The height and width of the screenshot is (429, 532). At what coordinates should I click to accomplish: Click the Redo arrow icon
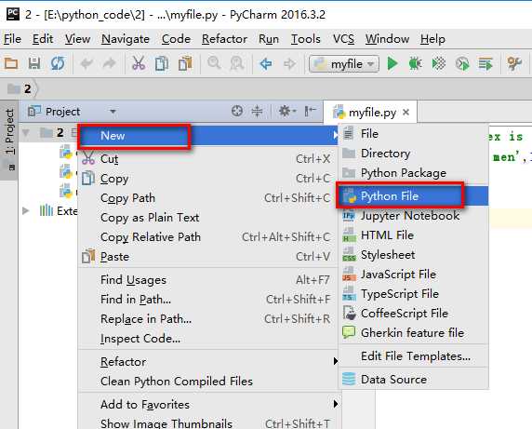pos(109,63)
